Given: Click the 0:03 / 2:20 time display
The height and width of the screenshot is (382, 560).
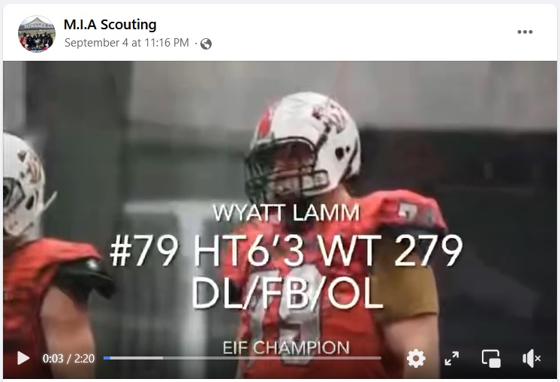Looking at the screenshot, I should [68, 359].
